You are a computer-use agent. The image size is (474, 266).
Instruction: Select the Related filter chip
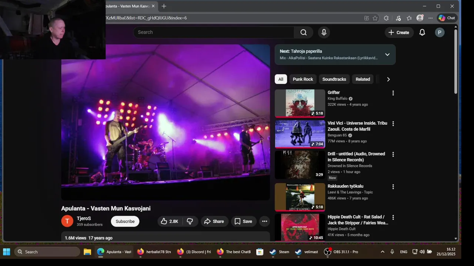point(363,79)
